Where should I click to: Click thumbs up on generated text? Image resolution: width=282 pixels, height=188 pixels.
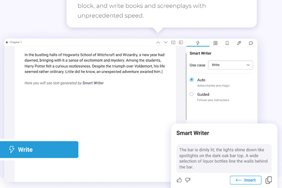[179, 180]
